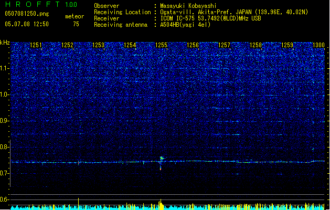Click the 1258 time marker
Screen dimensions: 330x210
click(256, 45)
